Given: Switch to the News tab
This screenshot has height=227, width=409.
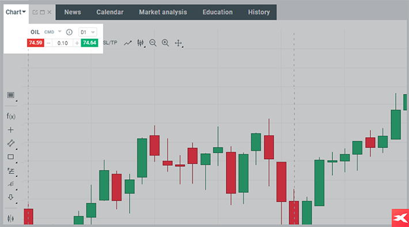Looking at the screenshot, I should 73,12.
